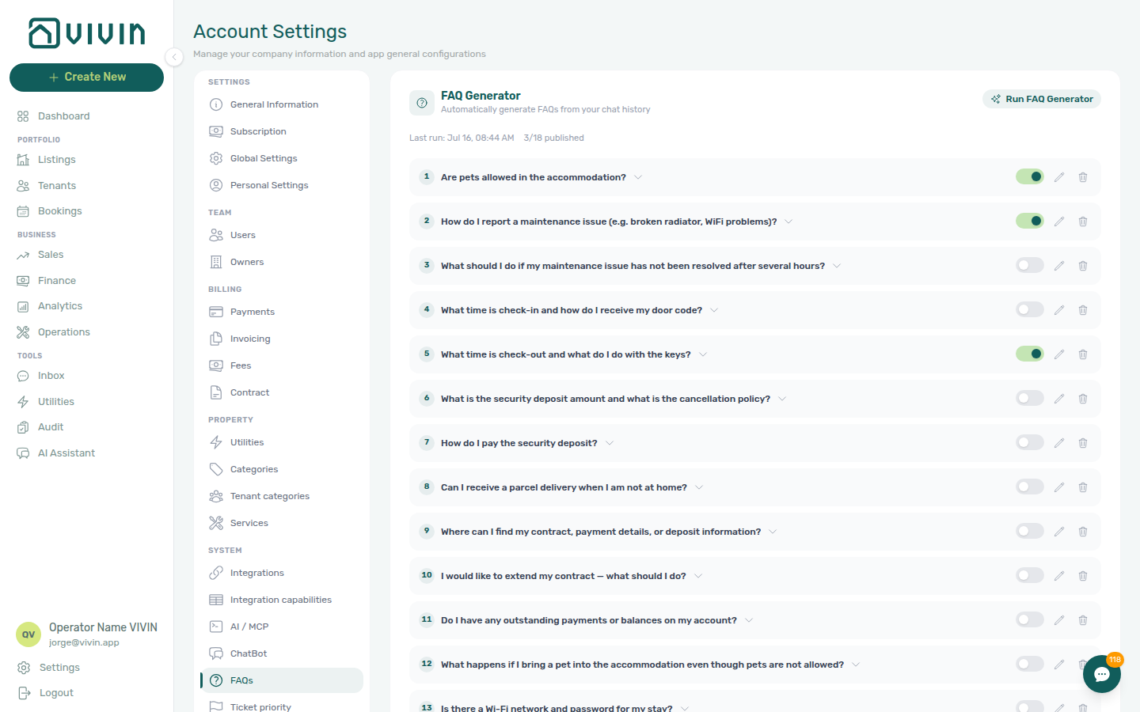The height and width of the screenshot is (712, 1140).
Task: Click the pencil edit icon for pets allowed question
Action: pyautogui.click(x=1059, y=177)
